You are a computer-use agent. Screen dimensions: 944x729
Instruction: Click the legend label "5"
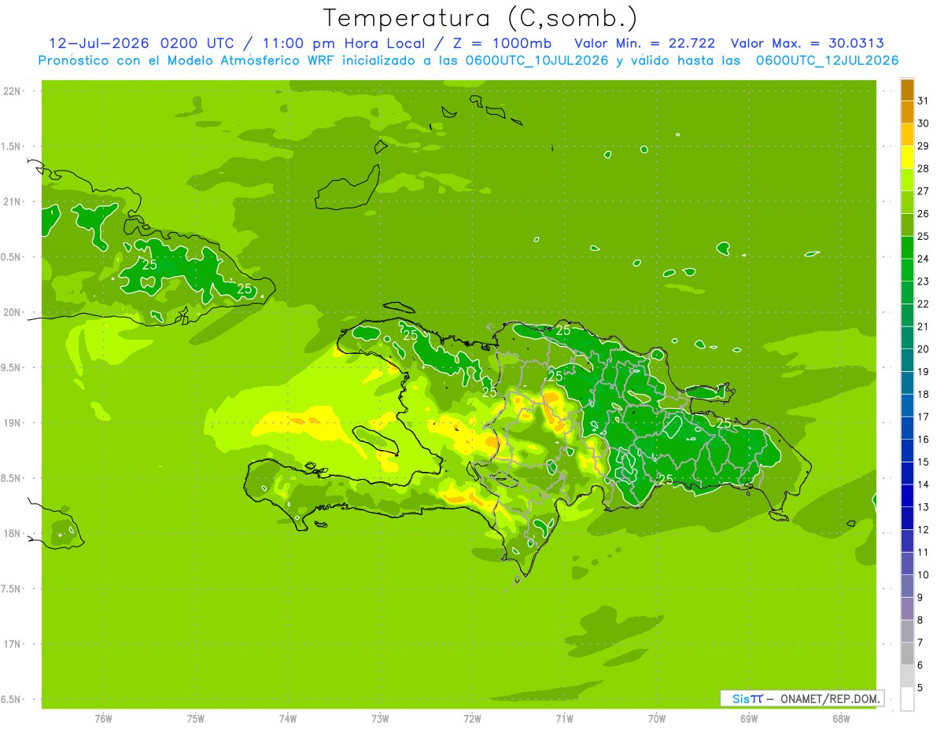click(921, 688)
